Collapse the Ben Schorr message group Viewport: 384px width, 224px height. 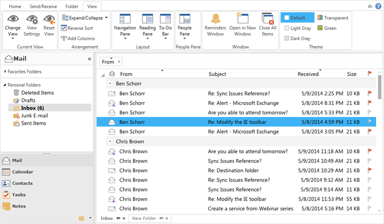pos(111,83)
